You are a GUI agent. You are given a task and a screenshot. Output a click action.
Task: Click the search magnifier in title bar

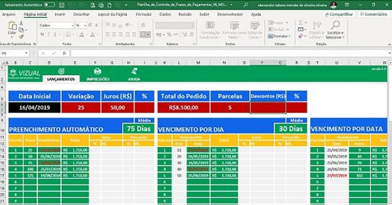point(246,4)
